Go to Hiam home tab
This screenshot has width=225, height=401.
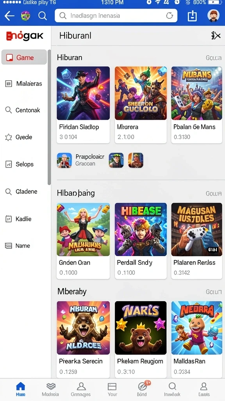[21, 390]
